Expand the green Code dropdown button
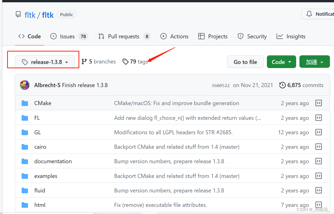The image size is (334, 214). pyautogui.click(x=281, y=62)
